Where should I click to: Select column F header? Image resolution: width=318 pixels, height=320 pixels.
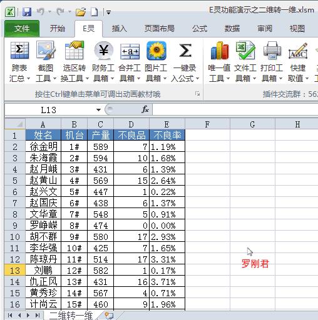207,124
